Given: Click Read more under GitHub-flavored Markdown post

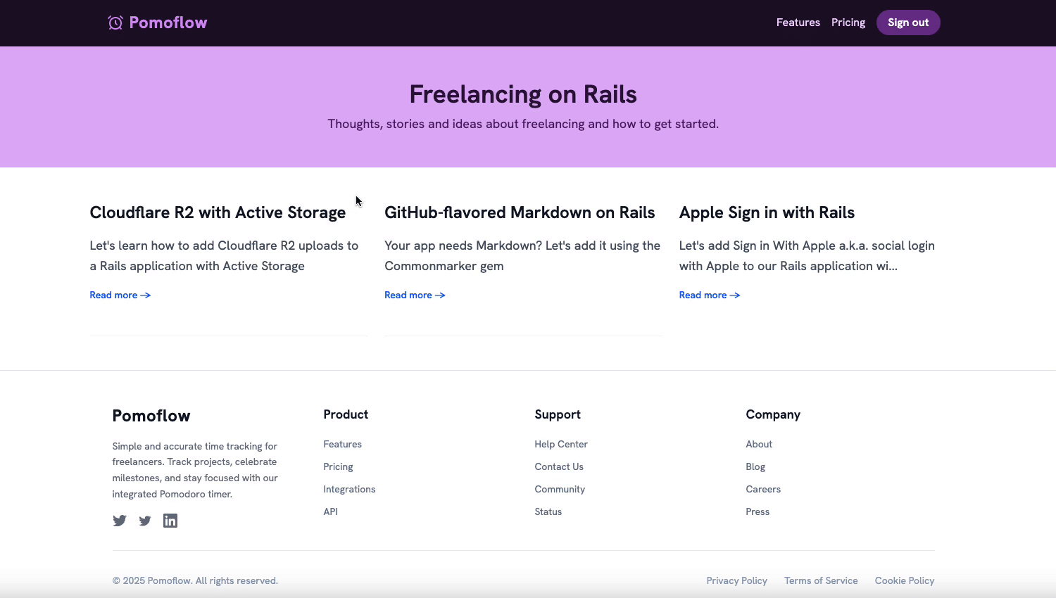Looking at the screenshot, I should [408, 295].
